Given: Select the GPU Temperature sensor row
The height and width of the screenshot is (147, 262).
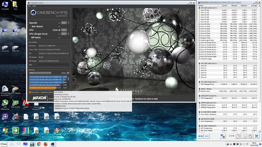Looking at the screenshot, I should pos(228,128).
